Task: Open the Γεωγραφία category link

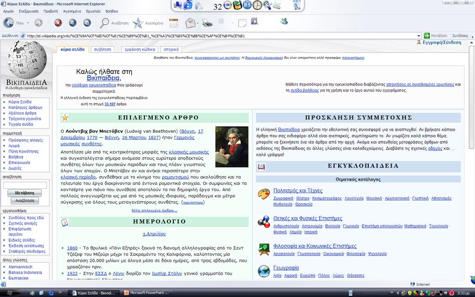Action: coord(286,268)
